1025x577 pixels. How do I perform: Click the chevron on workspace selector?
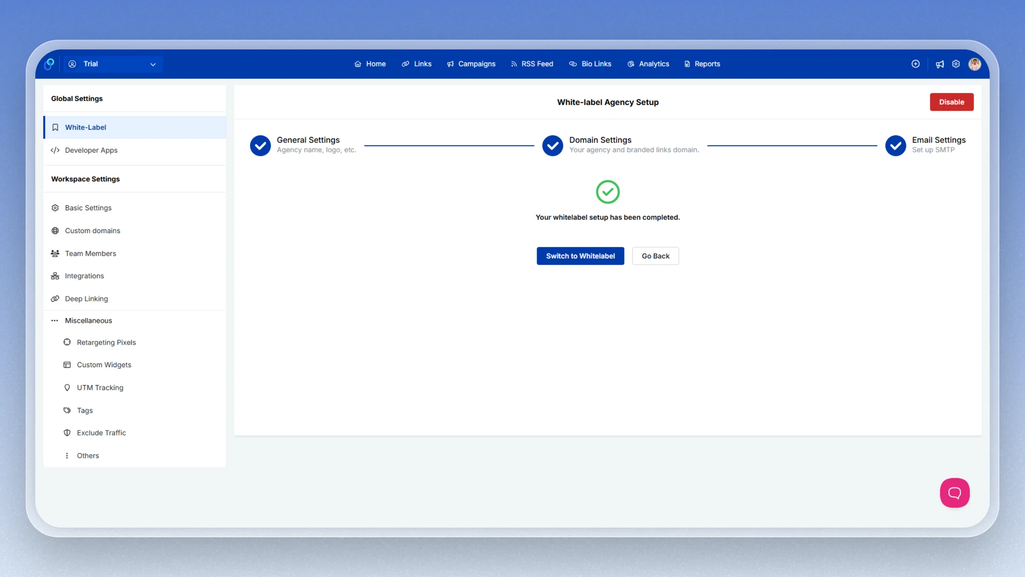pos(153,64)
